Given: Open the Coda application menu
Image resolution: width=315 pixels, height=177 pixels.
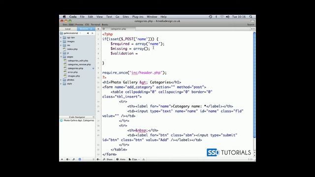Looking at the screenshot, I should (x=73, y=17).
